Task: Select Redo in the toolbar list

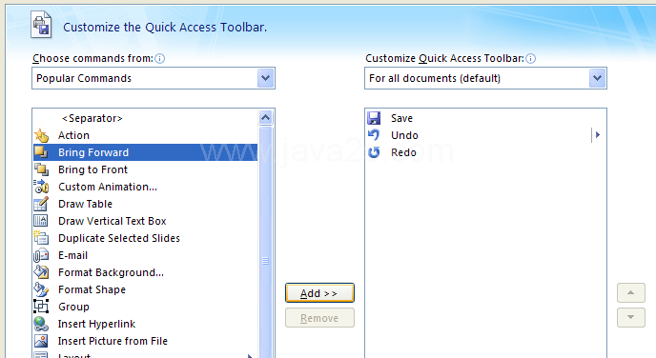Action: [403, 152]
